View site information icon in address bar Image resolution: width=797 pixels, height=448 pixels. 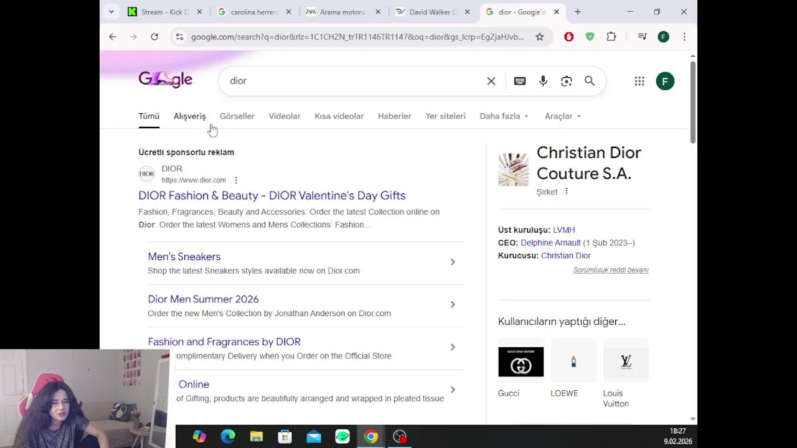click(x=179, y=37)
